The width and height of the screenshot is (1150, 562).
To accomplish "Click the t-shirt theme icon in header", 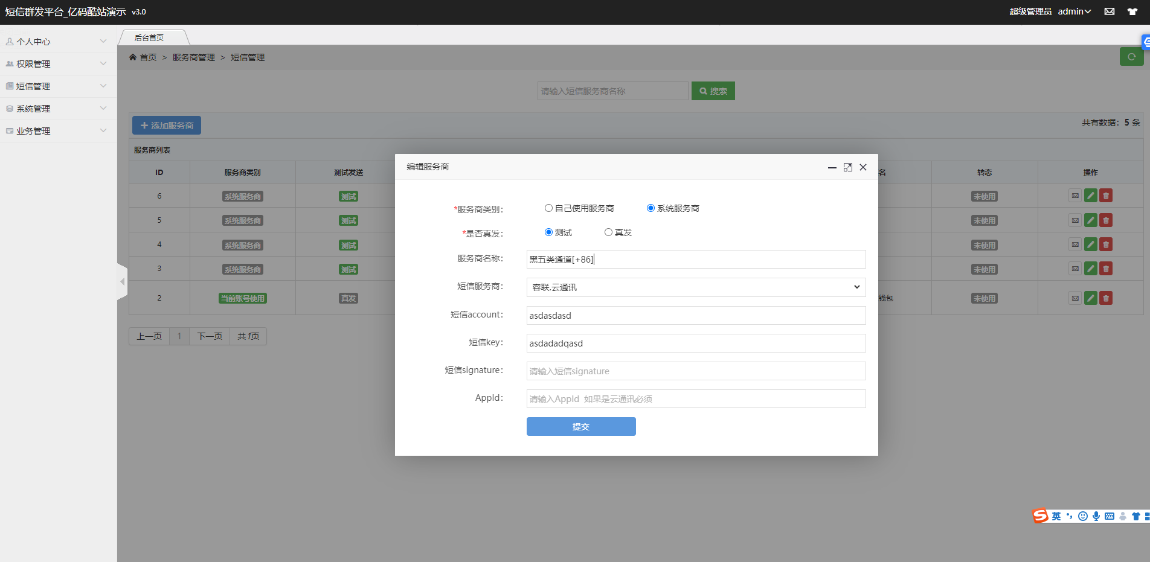I will 1132,11.
